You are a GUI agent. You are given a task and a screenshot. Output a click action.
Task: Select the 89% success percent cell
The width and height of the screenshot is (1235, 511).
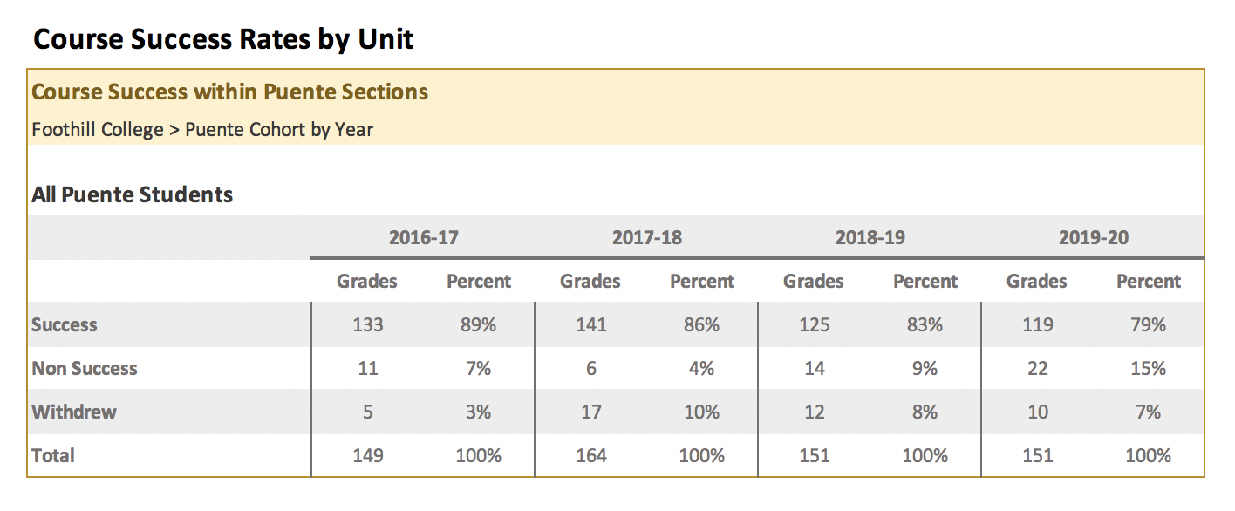pos(478,324)
